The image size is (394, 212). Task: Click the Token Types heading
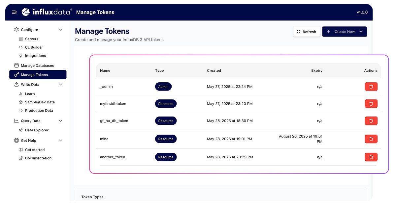coord(92,197)
